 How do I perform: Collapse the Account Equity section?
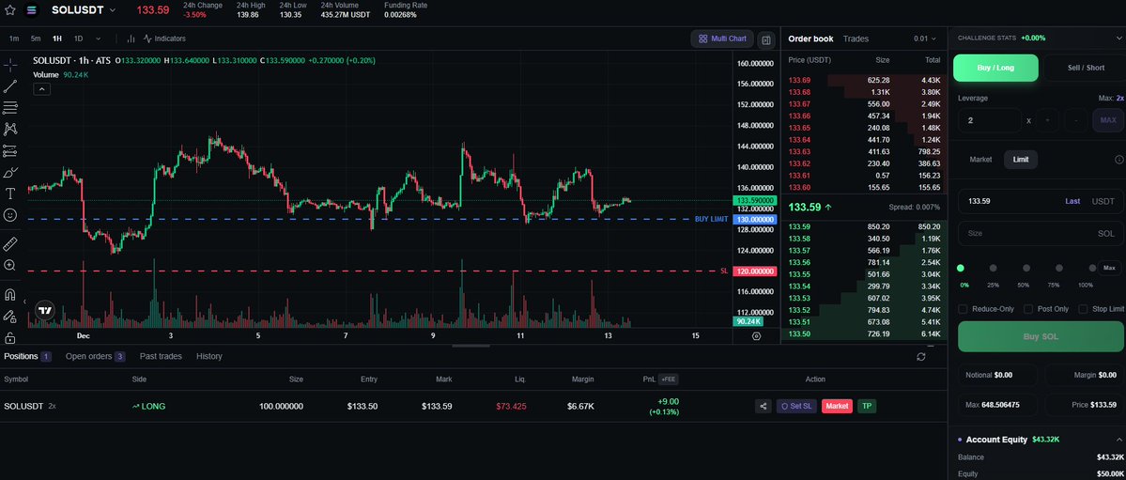(x=1118, y=439)
